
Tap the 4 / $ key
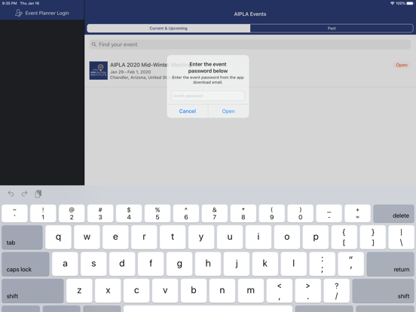(129, 213)
